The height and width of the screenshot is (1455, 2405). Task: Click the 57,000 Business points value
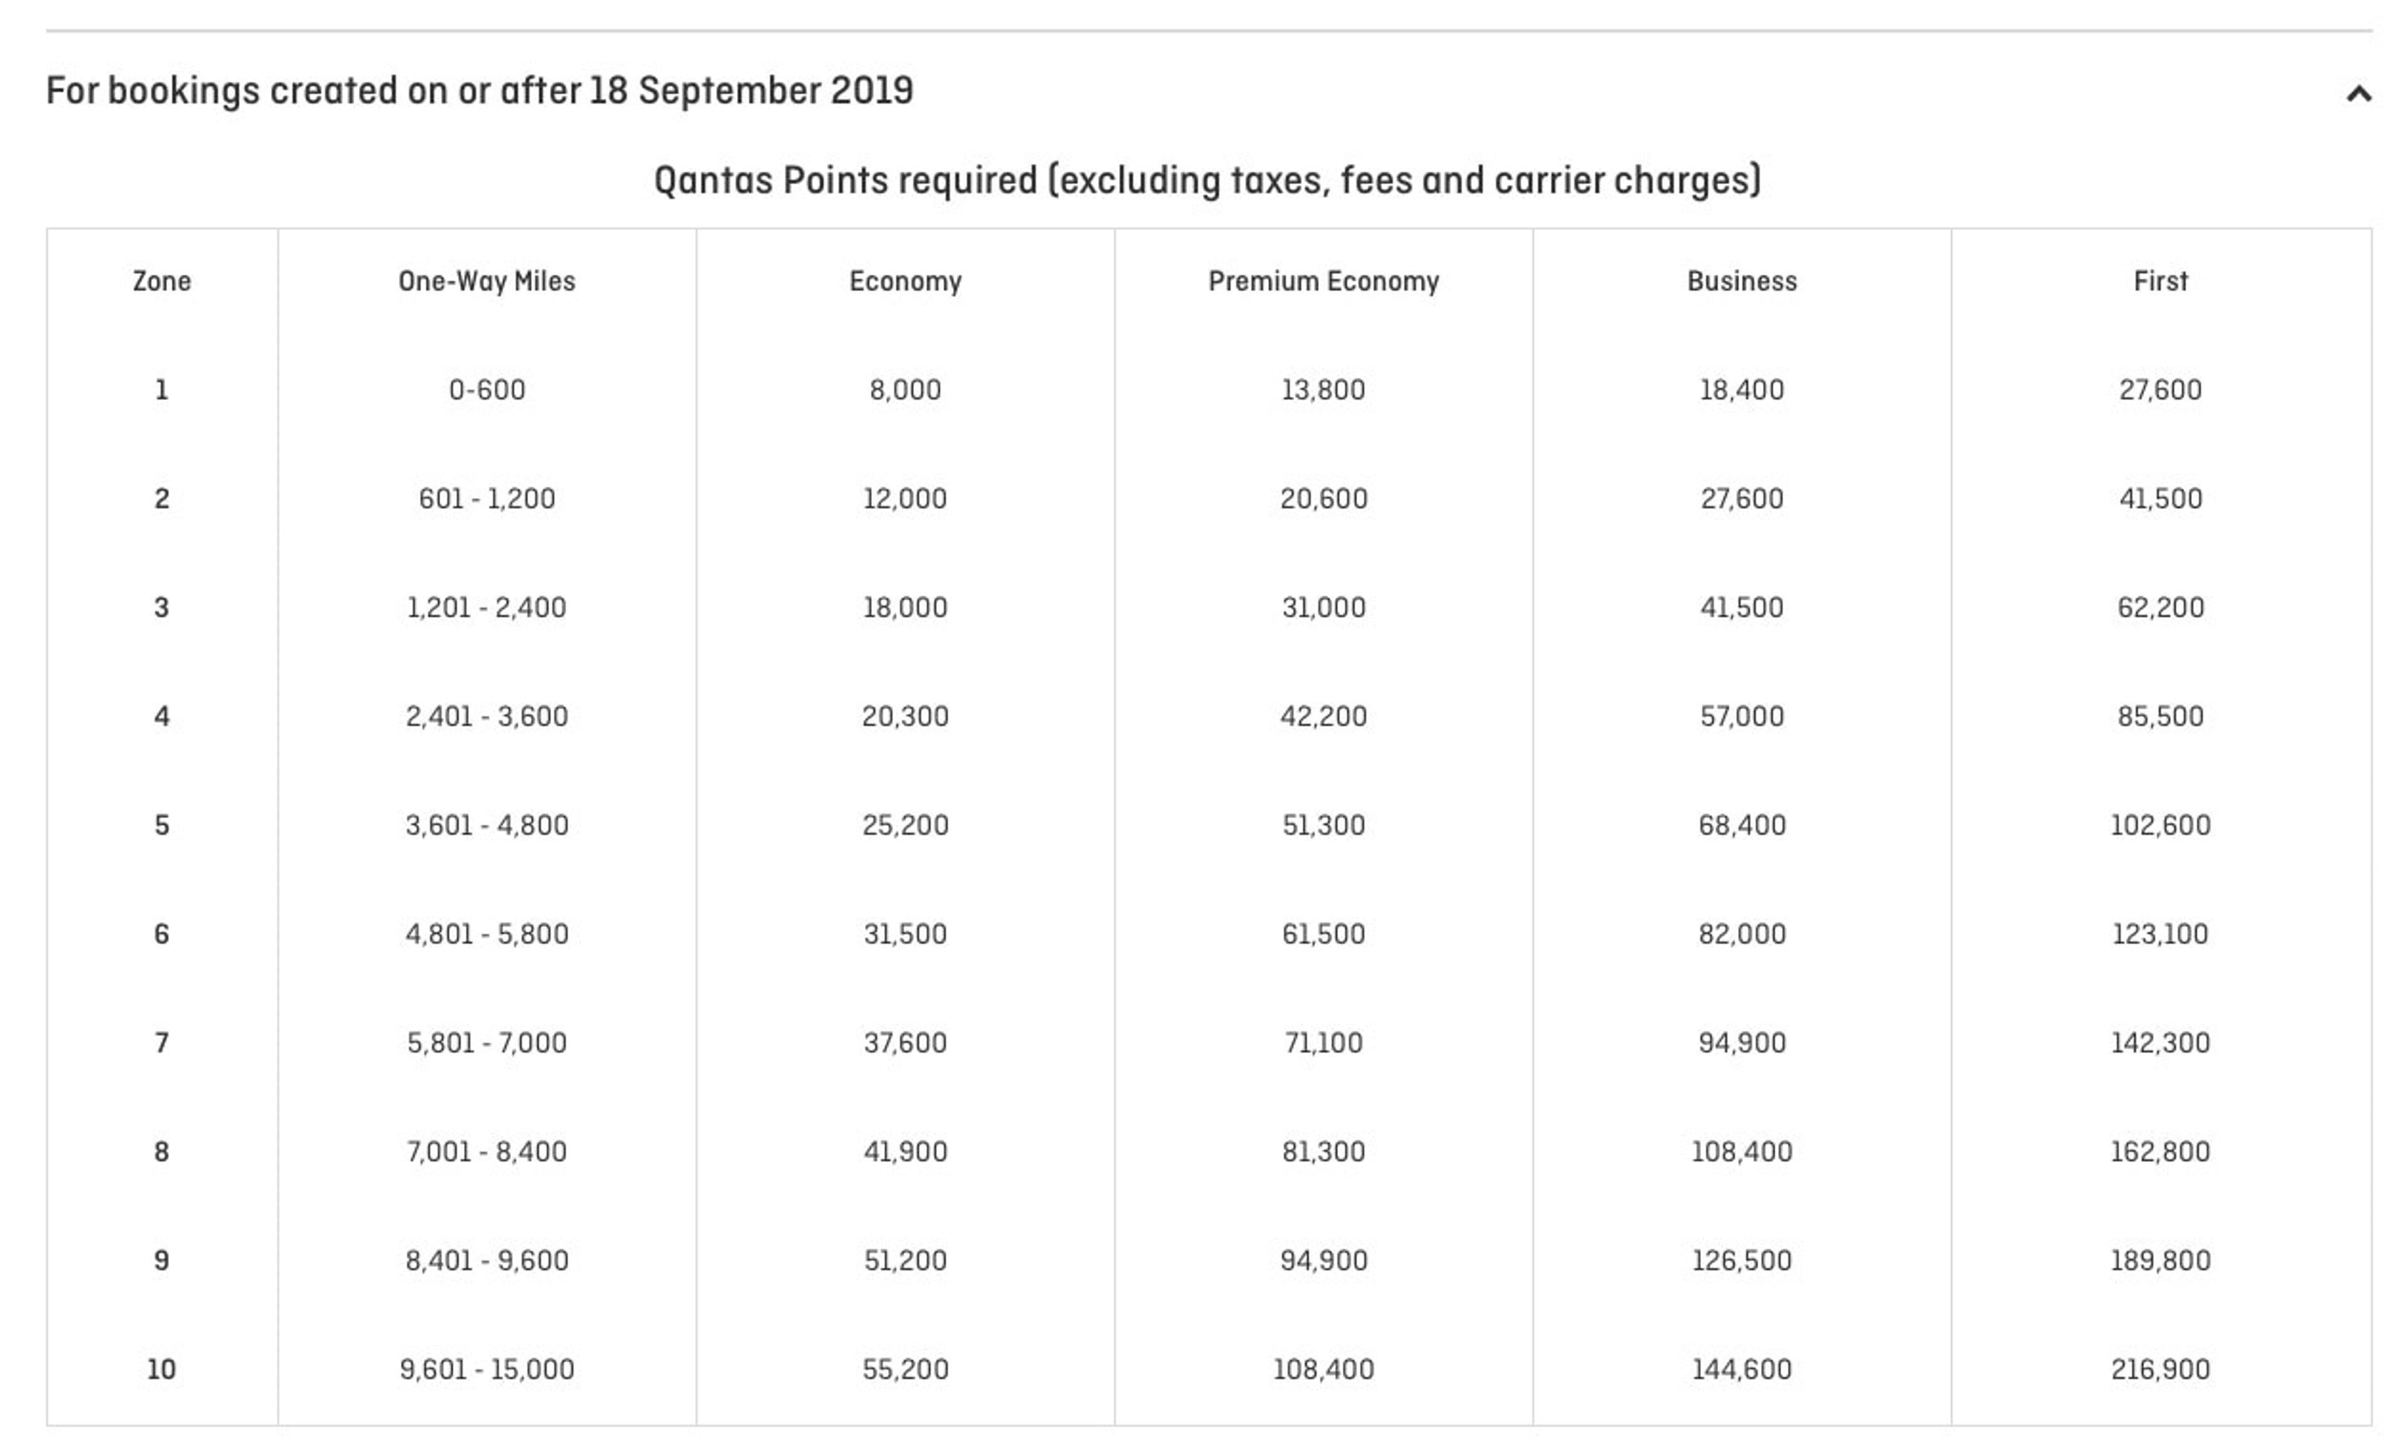(1741, 716)
